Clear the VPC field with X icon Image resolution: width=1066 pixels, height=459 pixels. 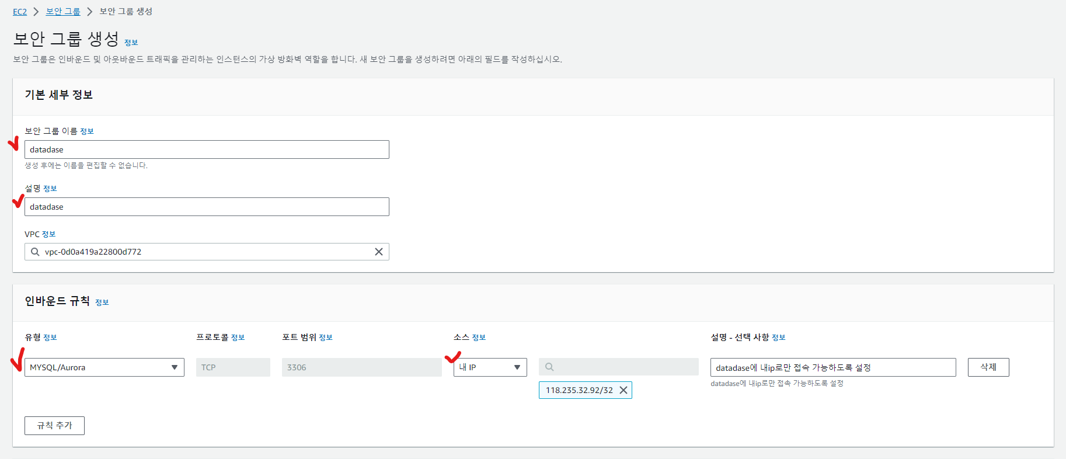click(379, 252)
